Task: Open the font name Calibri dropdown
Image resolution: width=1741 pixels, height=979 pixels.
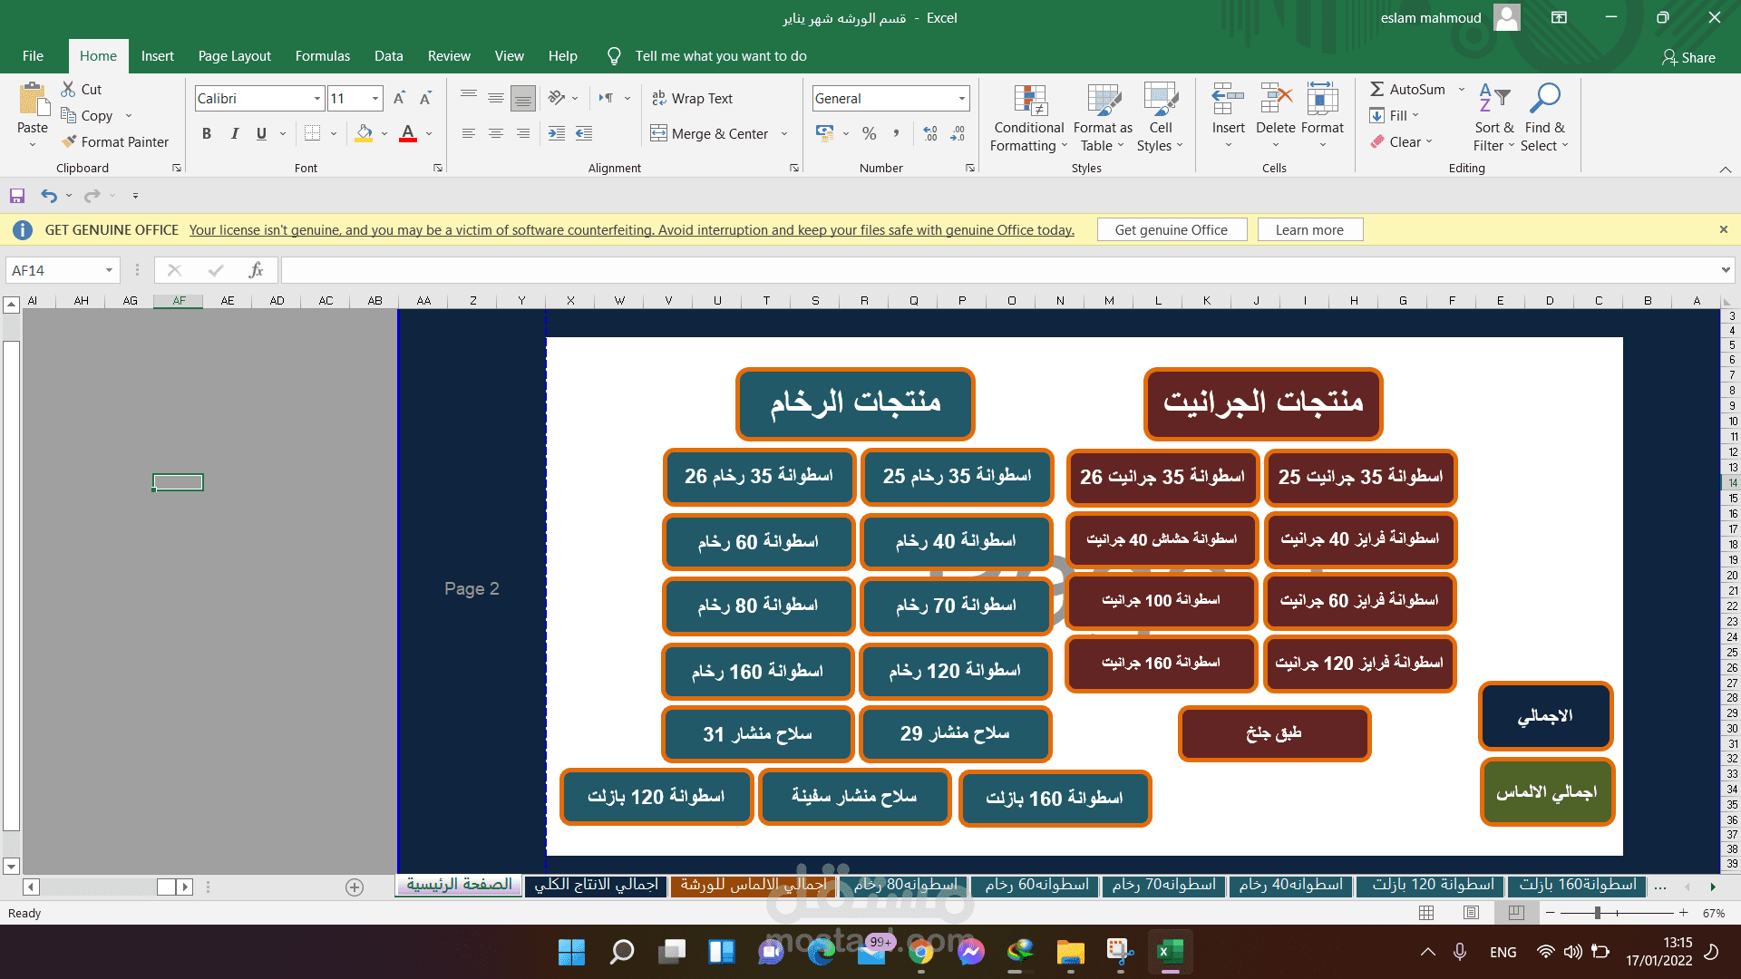Action: (x=317, y=99)
